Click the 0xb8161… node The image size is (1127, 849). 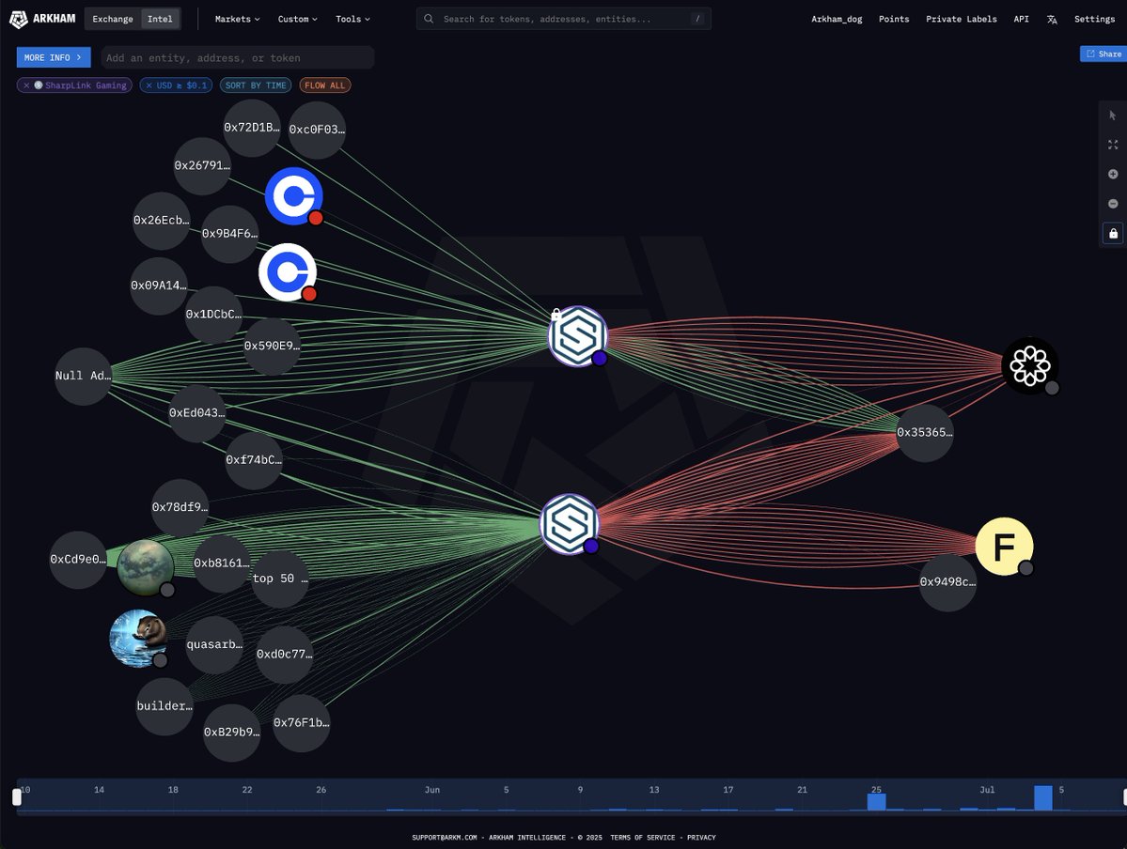coord(222,563)
